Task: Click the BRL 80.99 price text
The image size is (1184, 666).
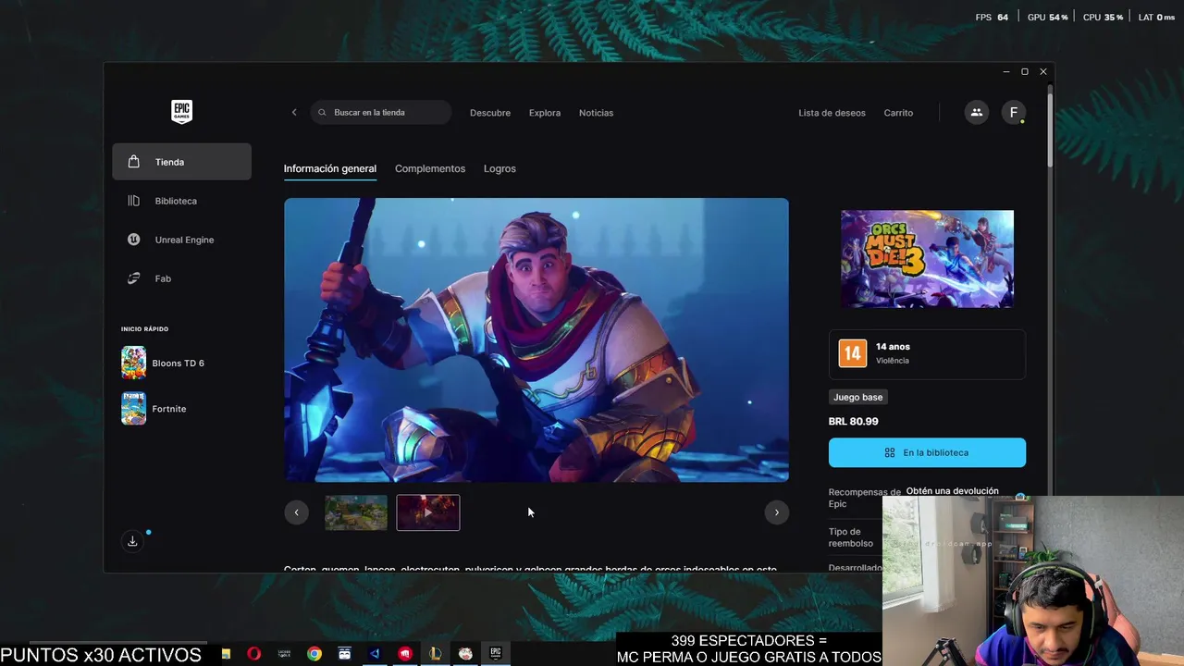Action: click(854, 421)
